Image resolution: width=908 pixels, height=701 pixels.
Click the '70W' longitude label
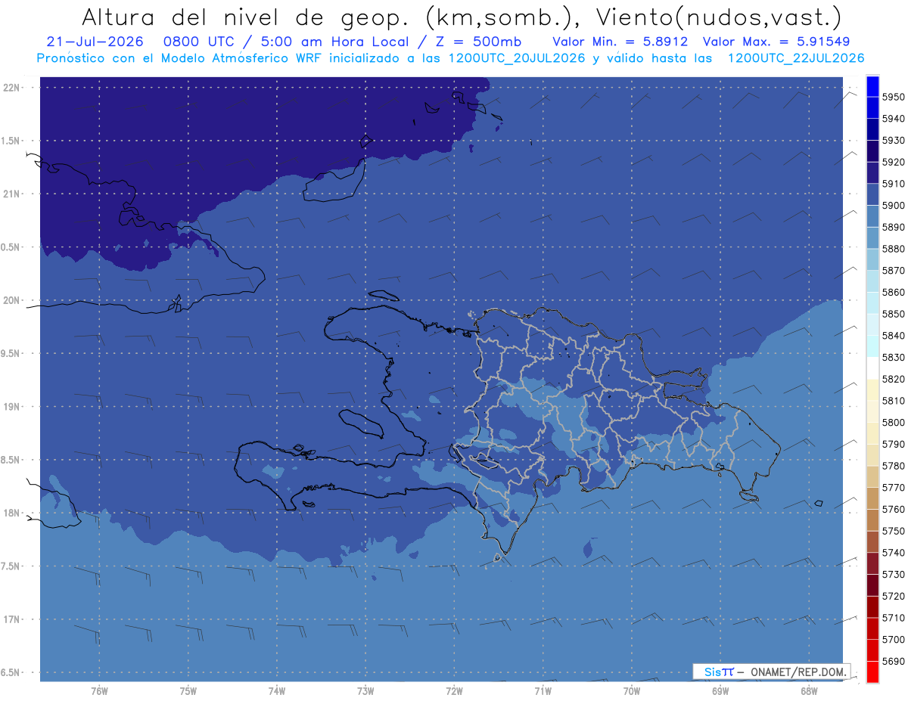point(632,691)
